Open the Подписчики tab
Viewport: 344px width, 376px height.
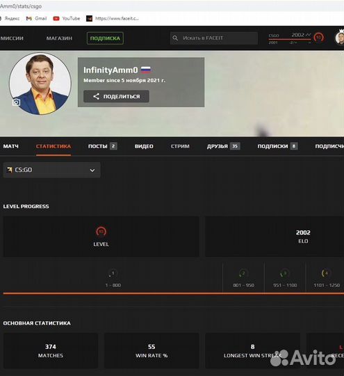pyautogui.click(x=329, y=146)
